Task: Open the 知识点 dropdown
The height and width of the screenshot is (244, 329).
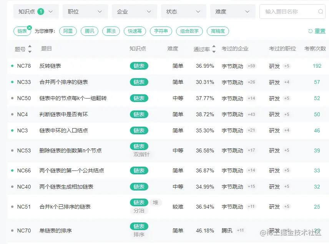Action: click(x=36, y=12)
